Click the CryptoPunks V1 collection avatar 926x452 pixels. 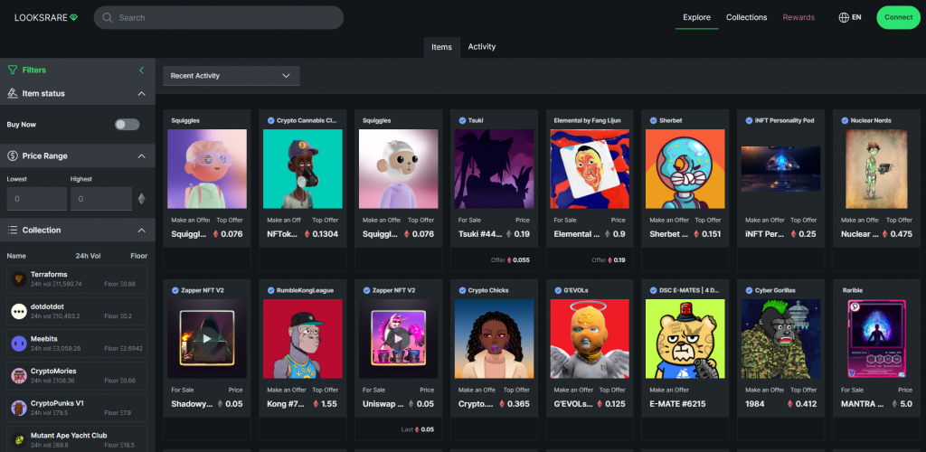19,408
